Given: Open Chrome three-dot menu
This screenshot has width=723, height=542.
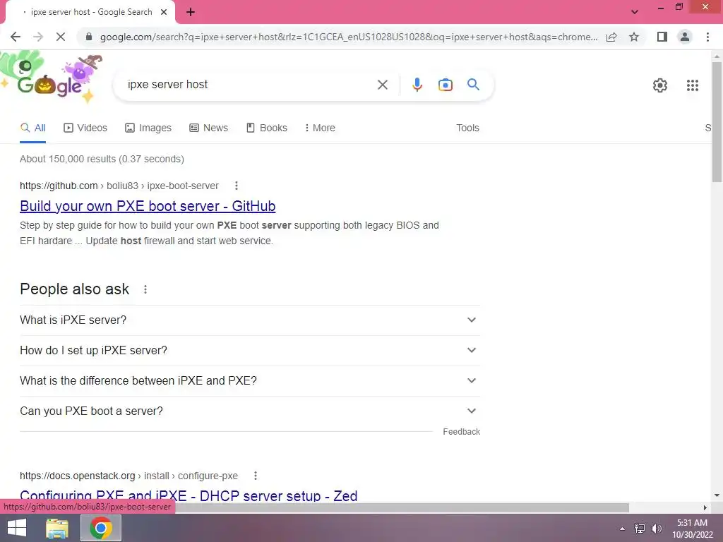Looking at the screenshot, I should pos(707,37).
